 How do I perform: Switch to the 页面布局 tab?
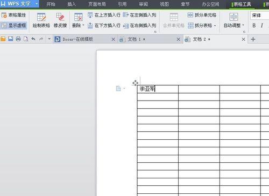(x=97, y=4)
